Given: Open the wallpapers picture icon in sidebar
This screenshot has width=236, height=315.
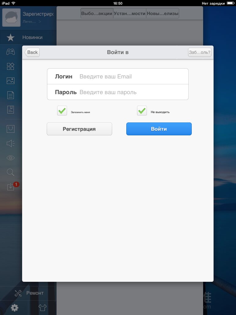Looking at the screenshot, I should [x=10, y=81].
